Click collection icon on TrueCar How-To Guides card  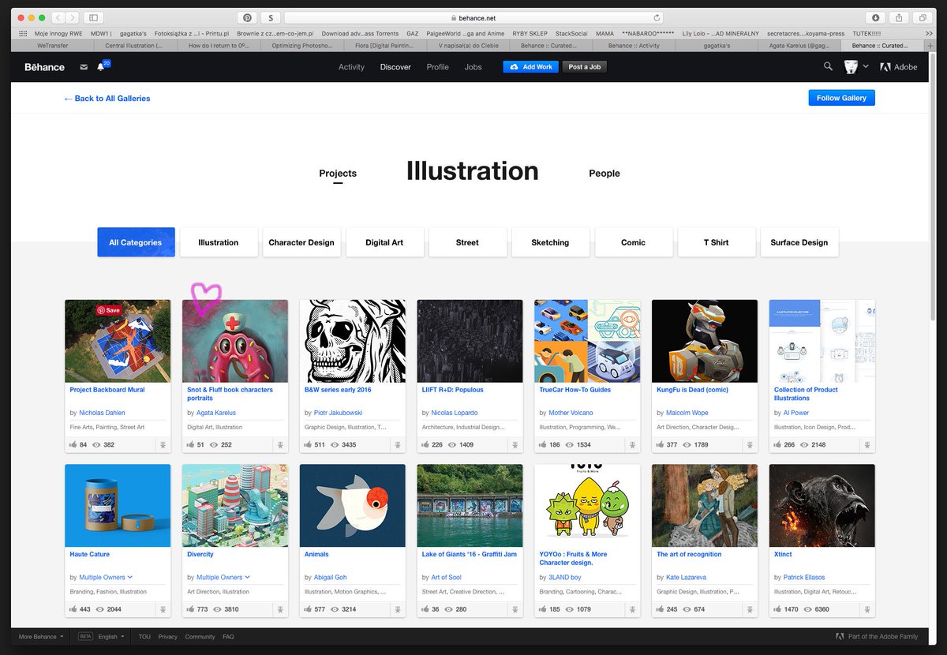coord(632,445)
